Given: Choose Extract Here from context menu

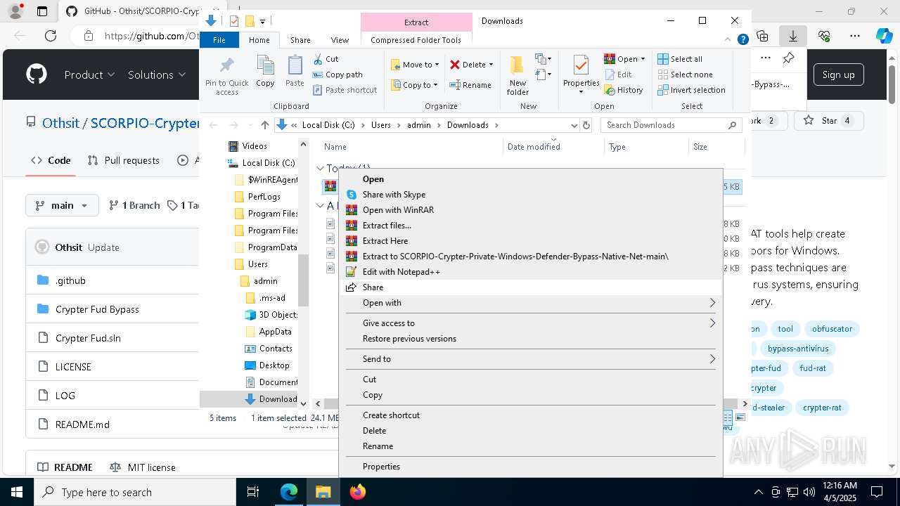Looking at the screenshot, I should [531, 241].
